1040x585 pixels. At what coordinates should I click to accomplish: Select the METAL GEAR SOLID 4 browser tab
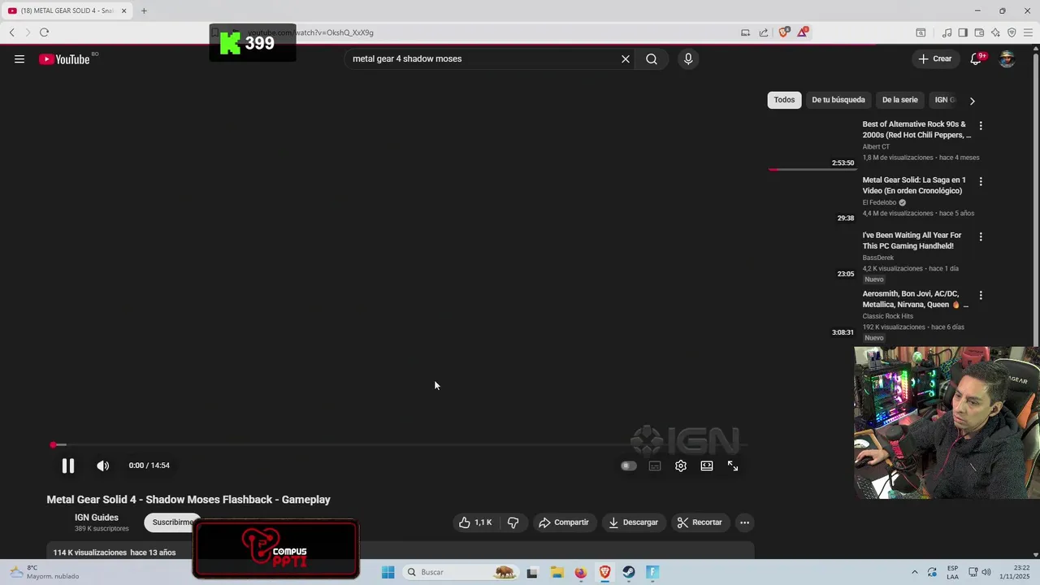(67, 11)
